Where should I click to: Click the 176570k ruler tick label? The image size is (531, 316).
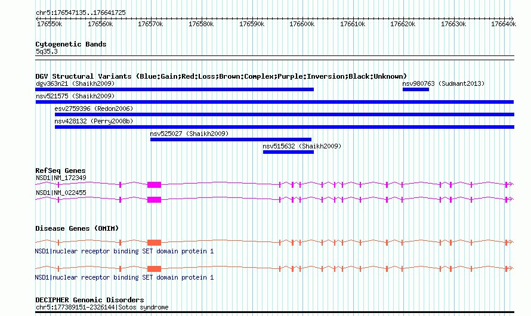click(150, 24)
